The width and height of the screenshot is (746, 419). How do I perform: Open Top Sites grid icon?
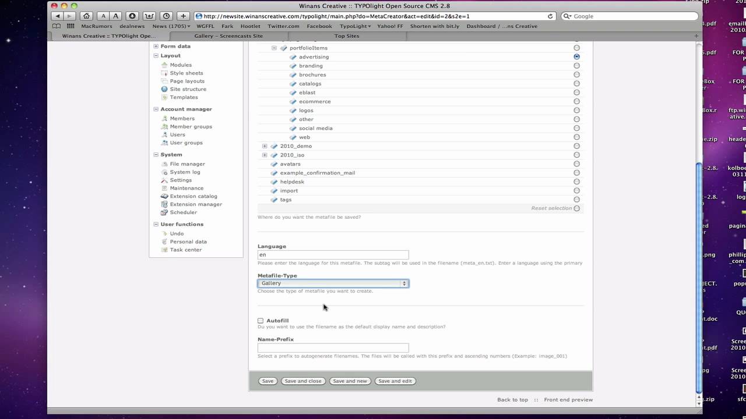[x=71, y=26]
